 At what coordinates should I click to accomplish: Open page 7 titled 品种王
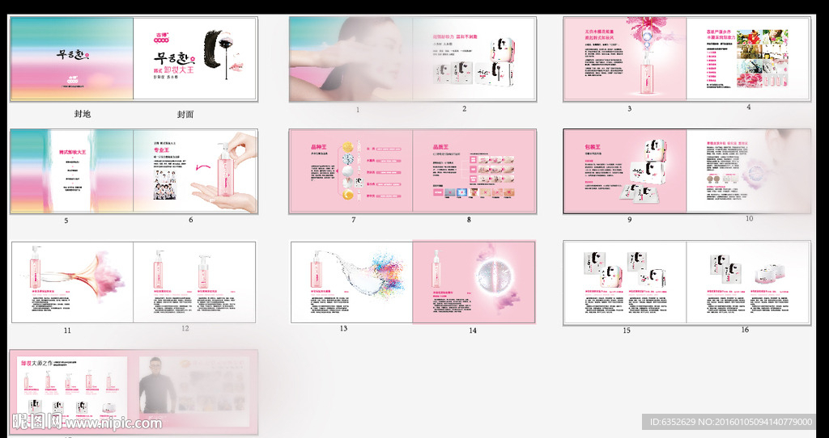click(351, 171)
